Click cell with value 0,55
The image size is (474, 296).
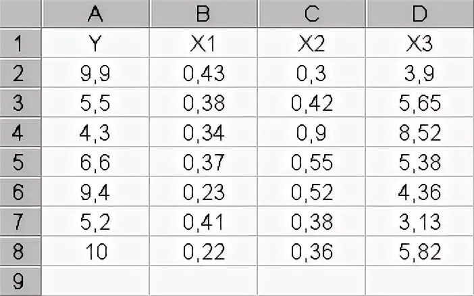(311, 162)
